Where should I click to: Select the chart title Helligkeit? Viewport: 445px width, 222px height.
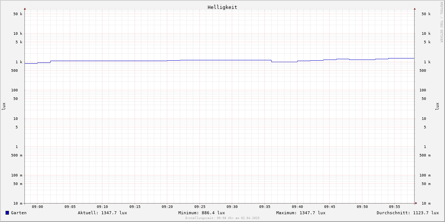[x=222, y=7]
